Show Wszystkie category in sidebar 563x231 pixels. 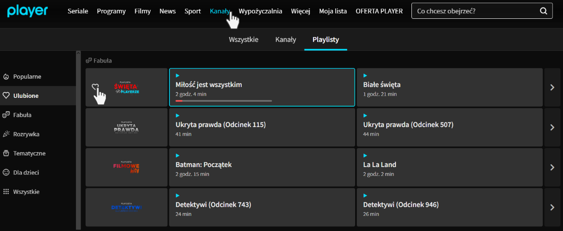click(x=26, y=192)
